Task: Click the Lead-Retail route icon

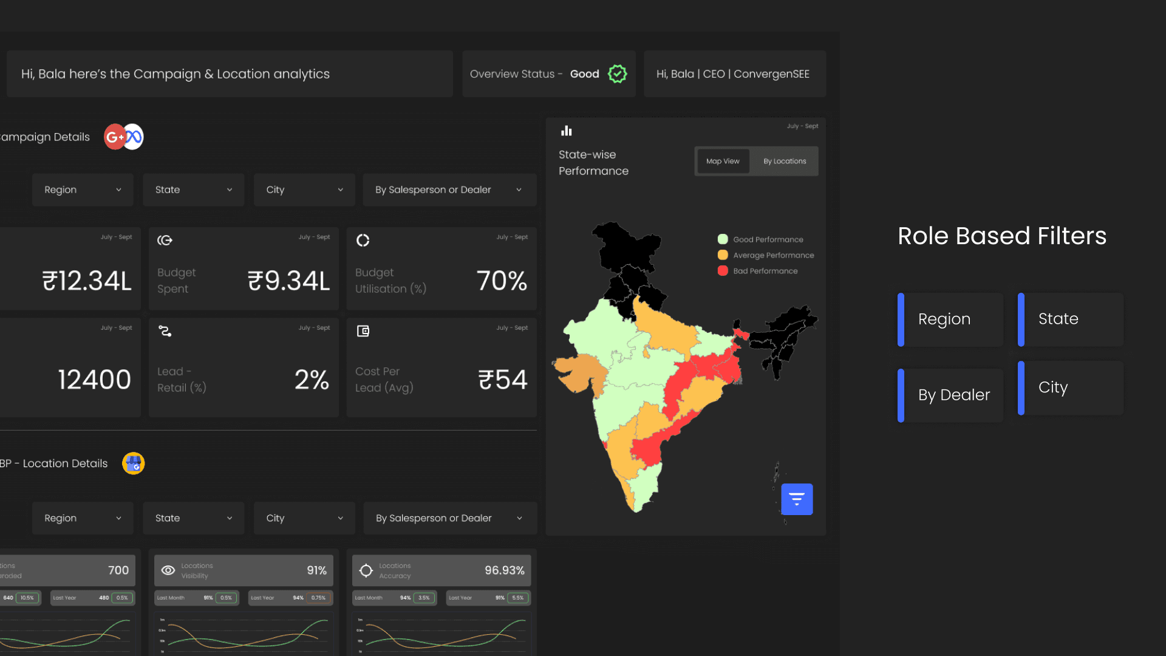Action: (165, 331)
